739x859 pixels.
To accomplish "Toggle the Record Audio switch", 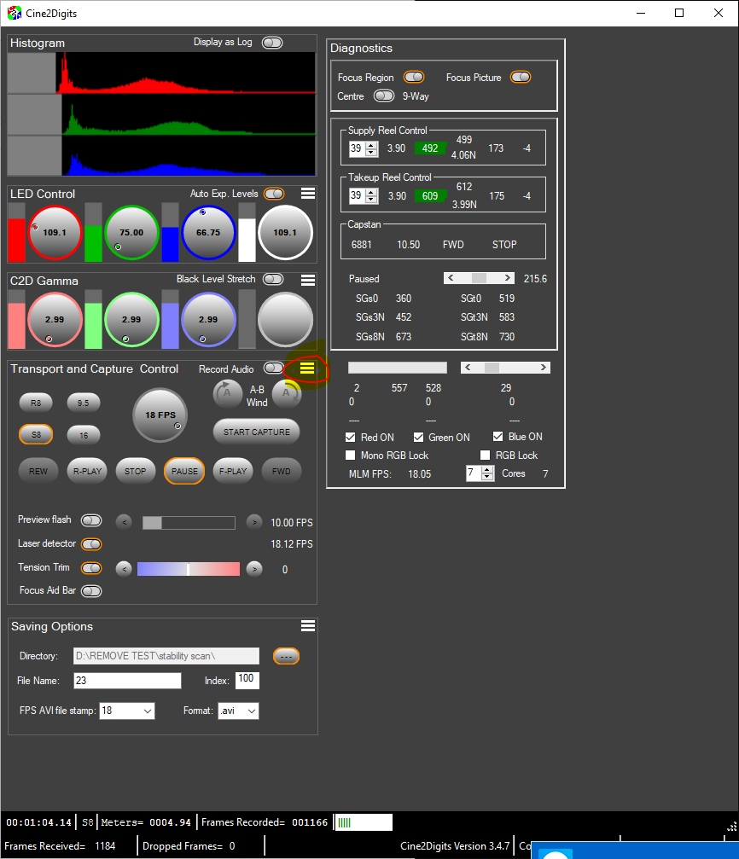I will [x=273, y=369].
